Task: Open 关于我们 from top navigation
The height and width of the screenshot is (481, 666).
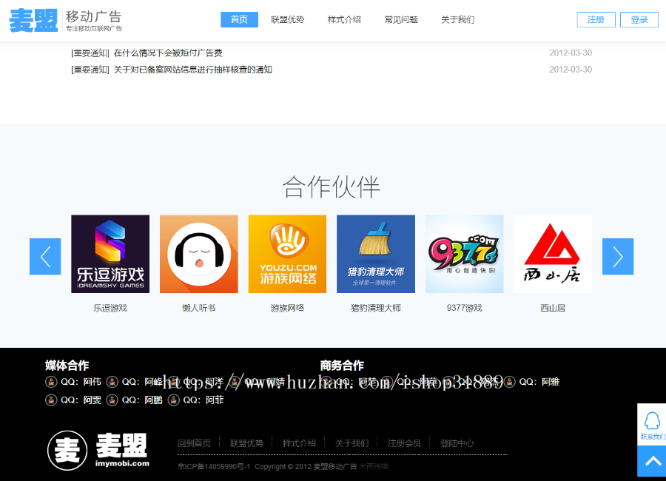Action: [x=457, y=19]
